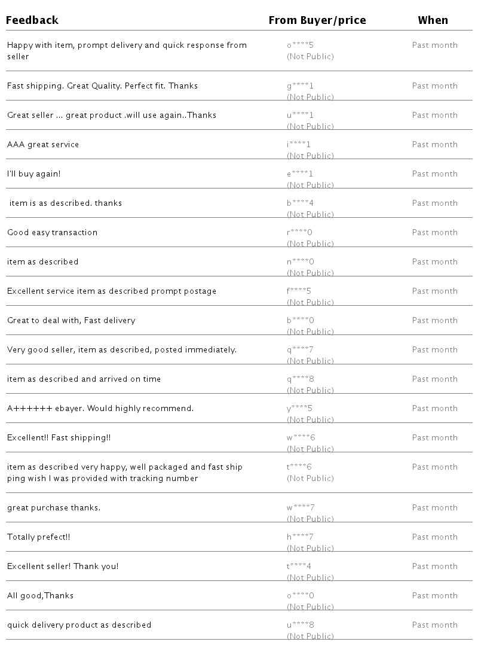Click the Feedback column header
The image size is (478, 651).
(x=32, y=20)
